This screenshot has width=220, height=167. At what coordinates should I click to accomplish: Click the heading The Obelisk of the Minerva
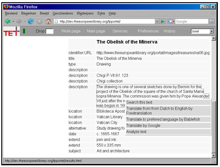[x=127, y=42]
